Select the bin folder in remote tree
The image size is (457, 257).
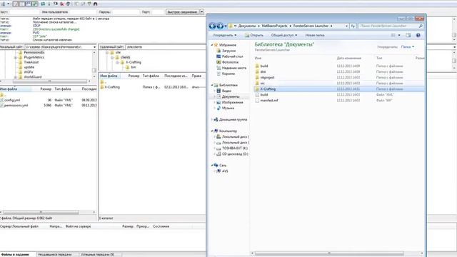[x=134, y=67]
